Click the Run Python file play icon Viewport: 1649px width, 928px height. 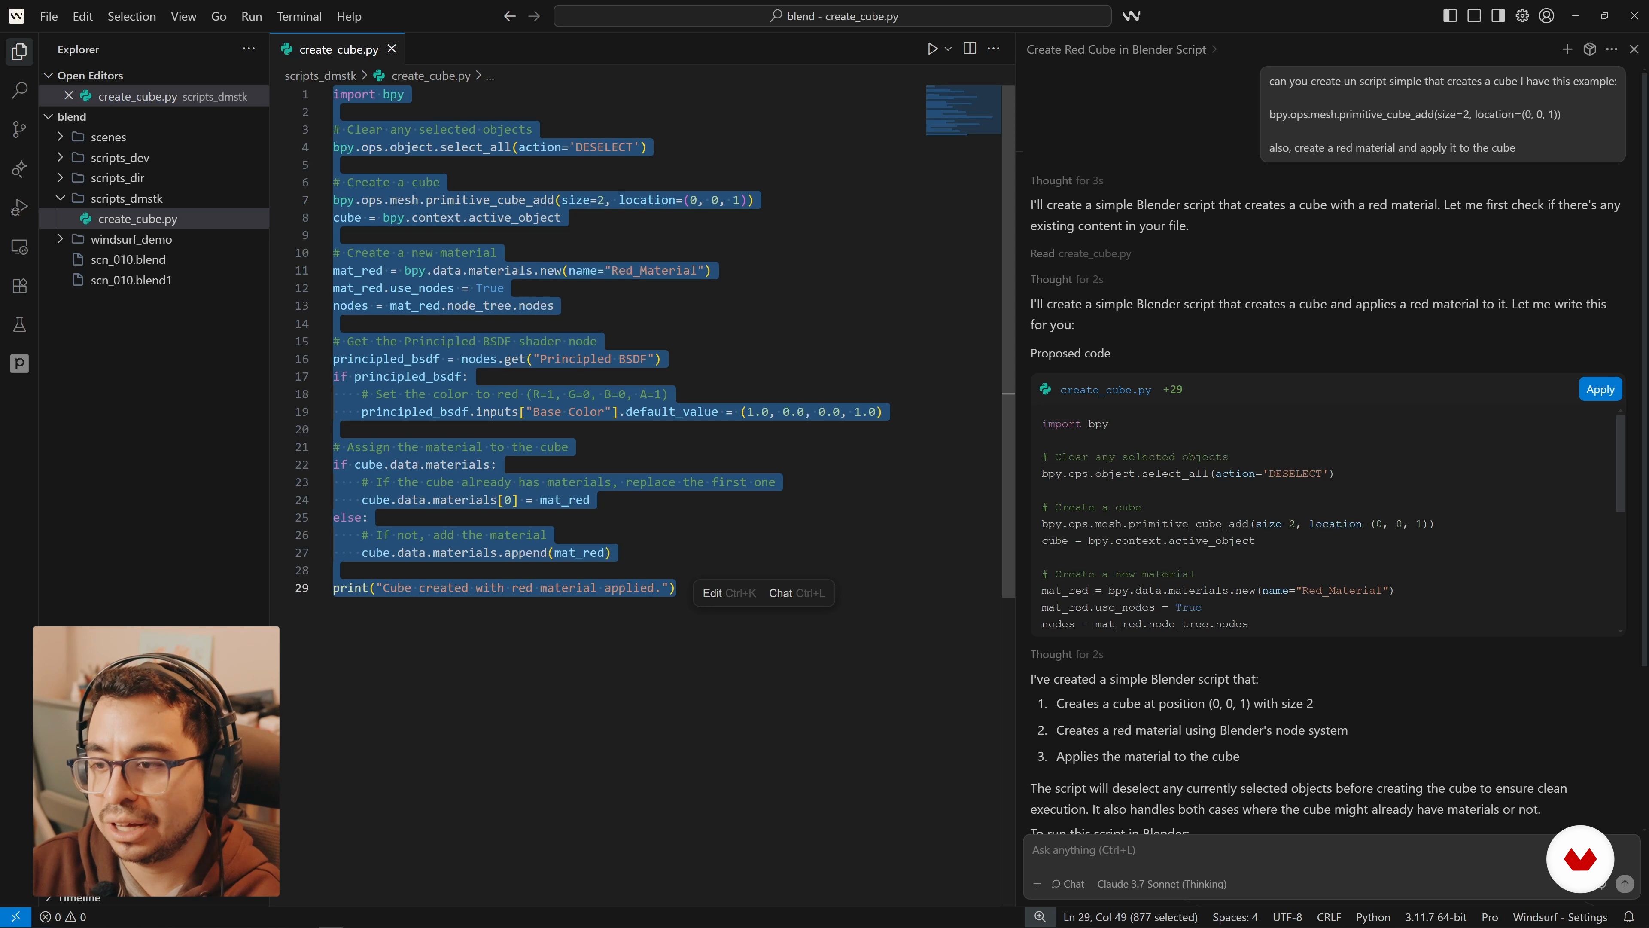(932, 49)
